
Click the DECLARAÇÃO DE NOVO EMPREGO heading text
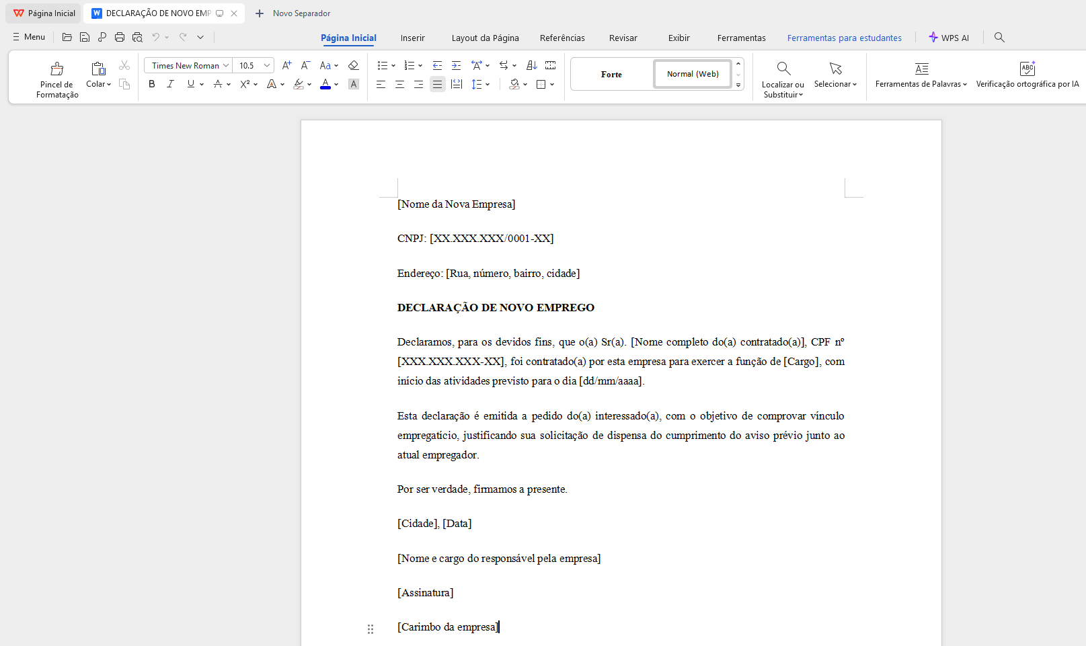[x=496, y=308]
